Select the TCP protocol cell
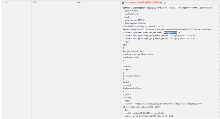This screenshot has width=220, height=119. coord(34,2)
